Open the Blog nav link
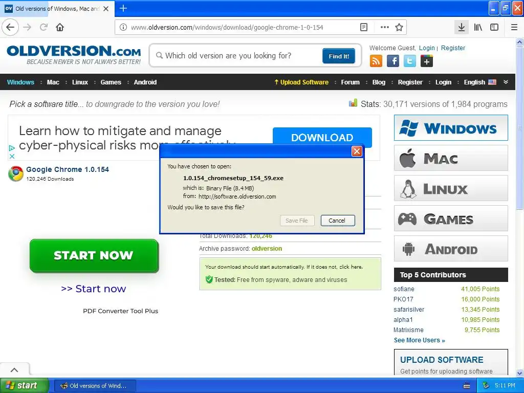Screen dimensions: 524x393 (x=379, y=82)
